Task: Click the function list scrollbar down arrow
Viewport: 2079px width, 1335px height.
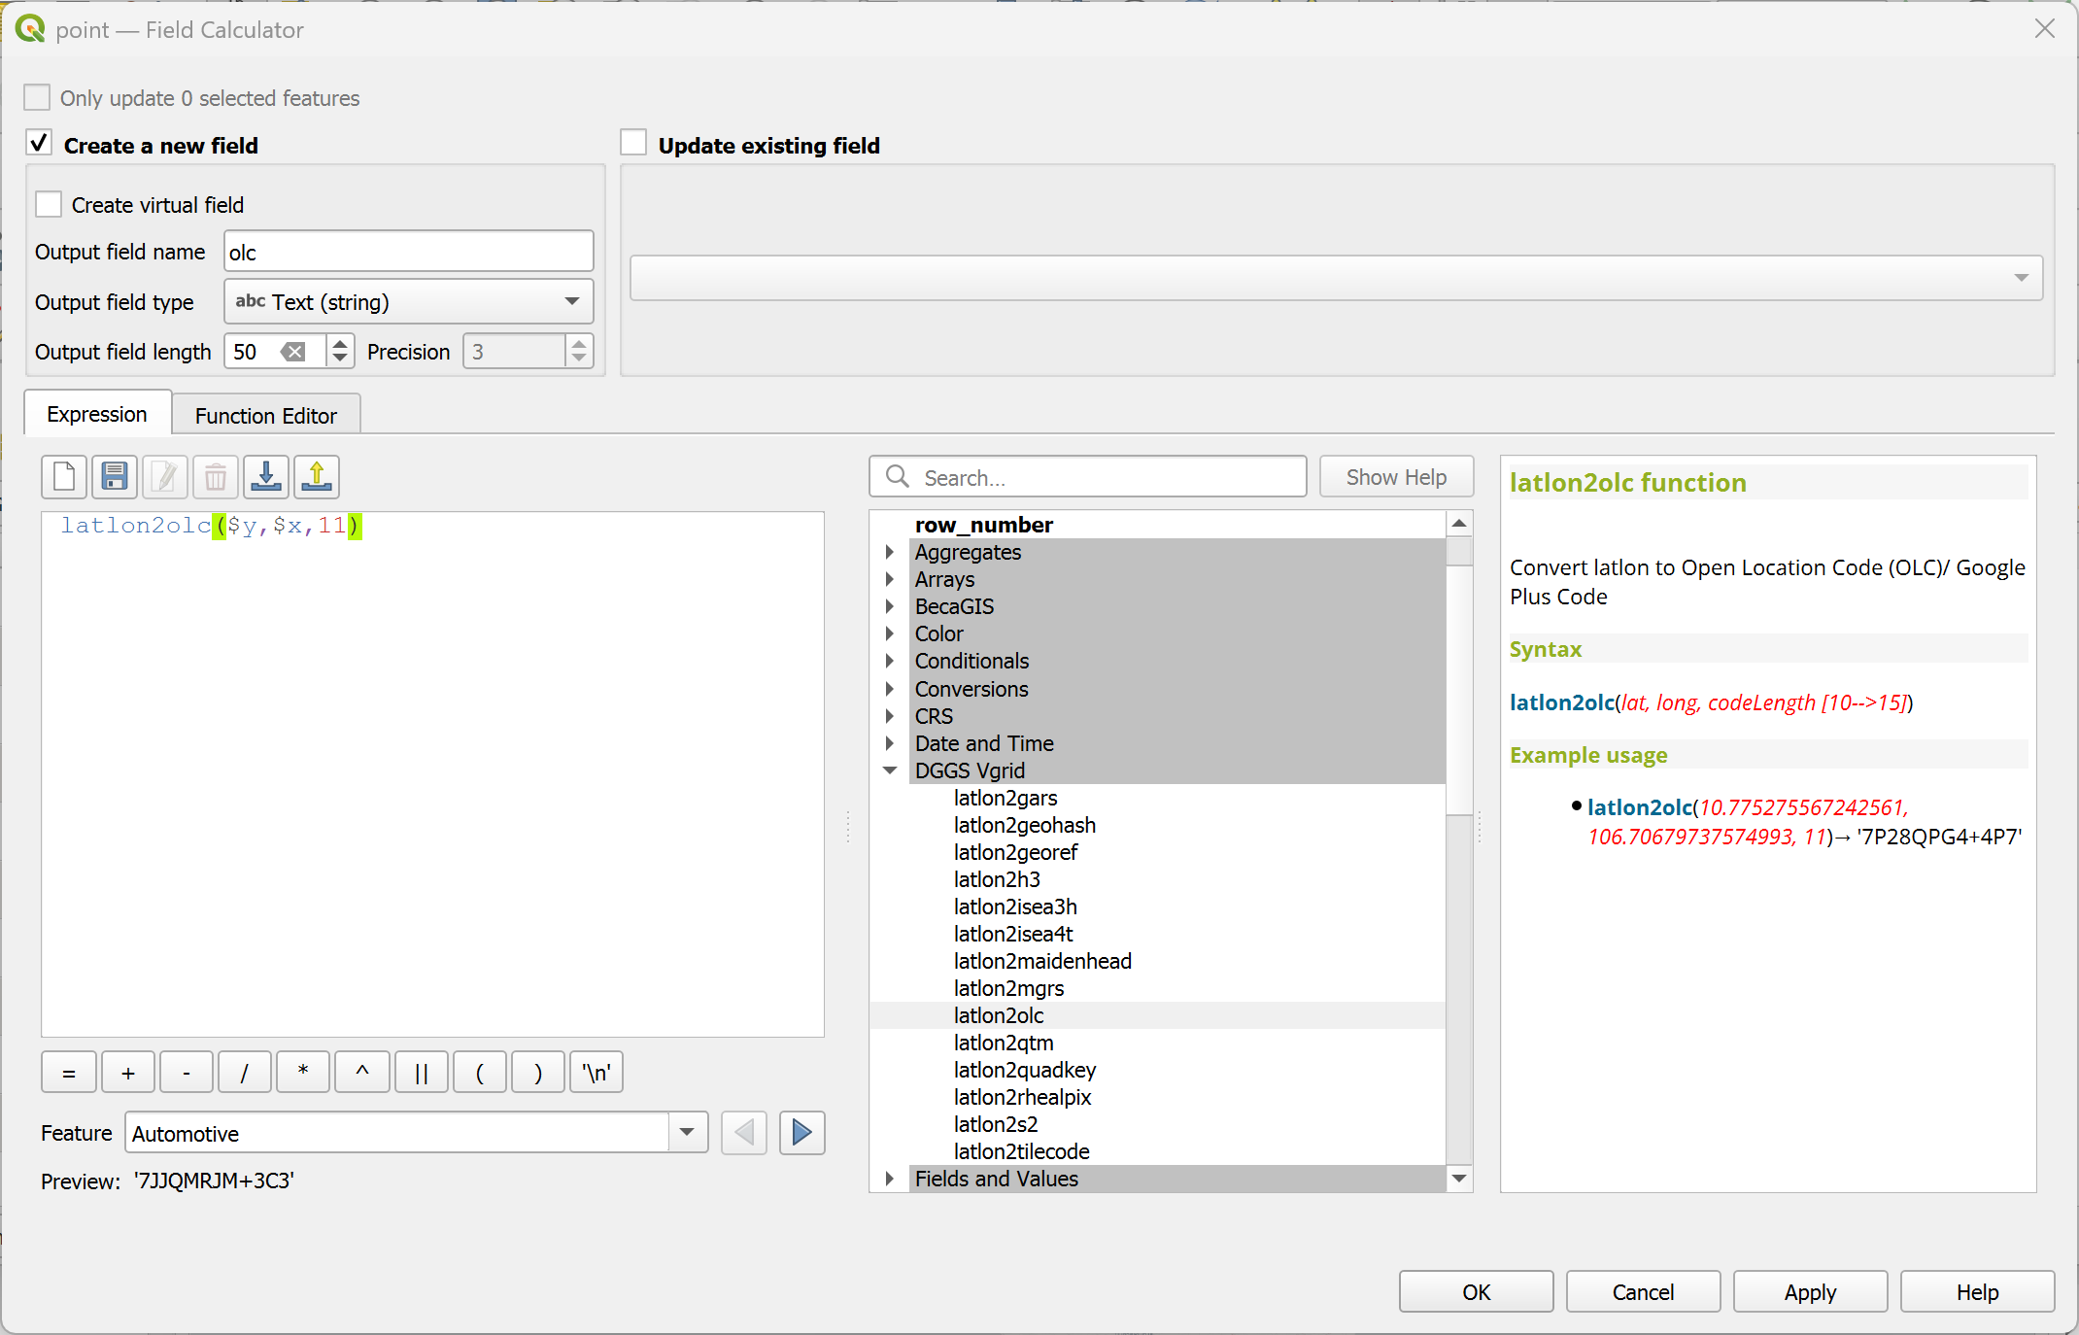Action: point(1458,1179)
